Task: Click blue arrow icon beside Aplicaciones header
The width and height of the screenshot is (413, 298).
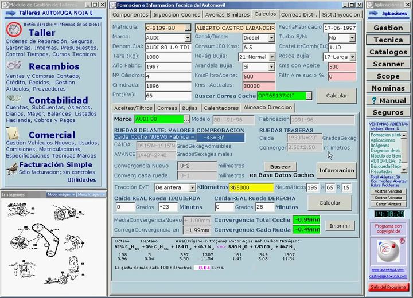Action: [373, 13]
